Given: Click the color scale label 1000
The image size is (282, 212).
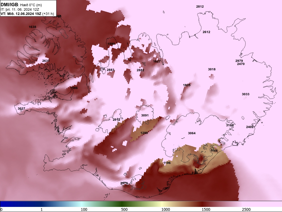Looking at the screenshot, I should 166,209.
